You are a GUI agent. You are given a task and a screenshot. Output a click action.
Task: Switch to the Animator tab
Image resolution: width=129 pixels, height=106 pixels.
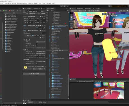coord(96,8)
